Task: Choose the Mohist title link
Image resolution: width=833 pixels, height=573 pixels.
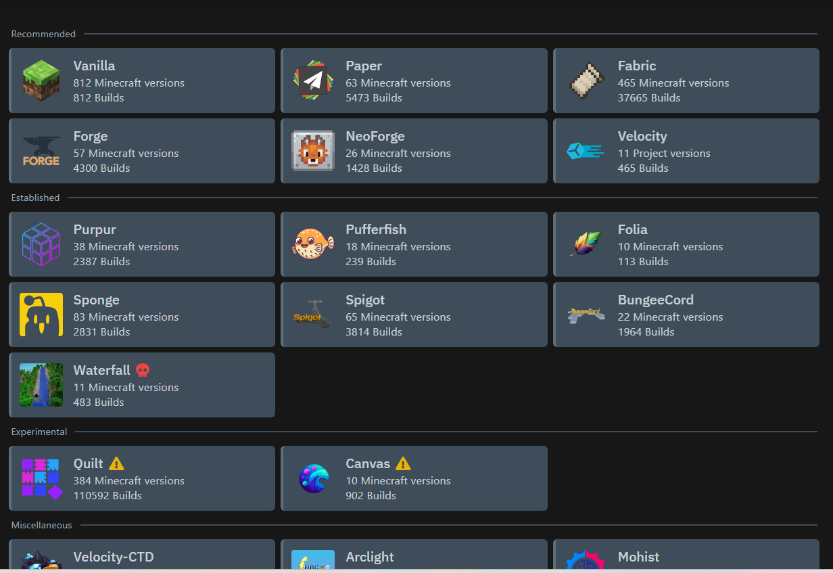Action: pos(638,557)
